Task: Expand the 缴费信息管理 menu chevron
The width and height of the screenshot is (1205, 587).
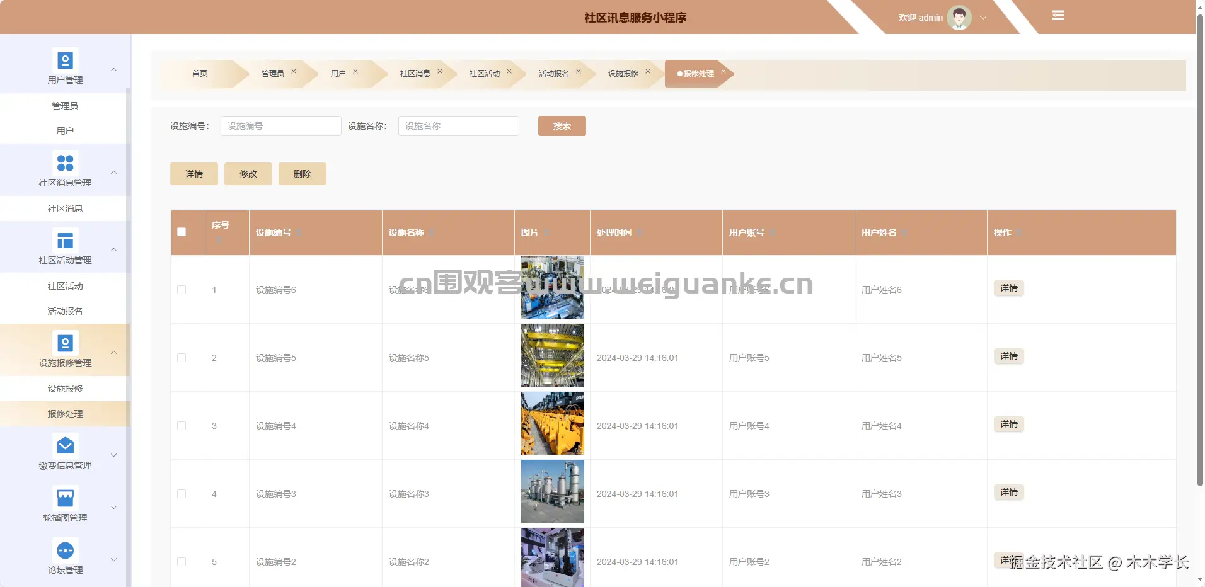Action: coord(114,455)
